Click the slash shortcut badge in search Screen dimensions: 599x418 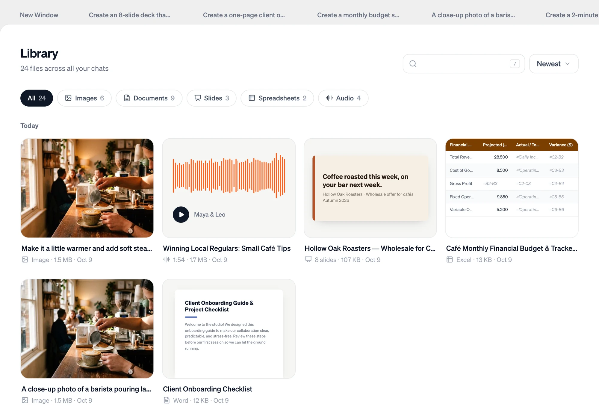(515, 64)
